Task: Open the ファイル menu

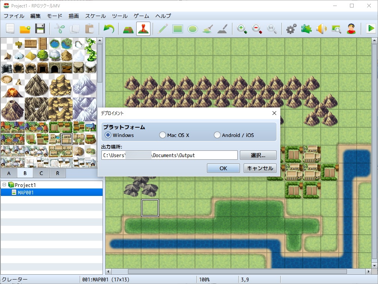Action: click(x=14, y=16)
